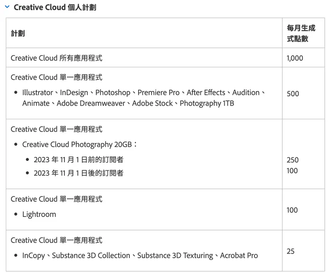This screenshot has height=273, width=331.
Task: Click 2023 年 11 月 1 日前的訂閱者 item
Action: pyautogui.click(x=79, y=160)
